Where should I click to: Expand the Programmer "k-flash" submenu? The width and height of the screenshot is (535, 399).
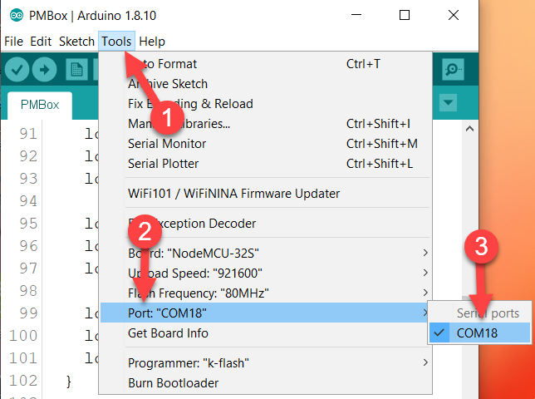coord(266,362)
